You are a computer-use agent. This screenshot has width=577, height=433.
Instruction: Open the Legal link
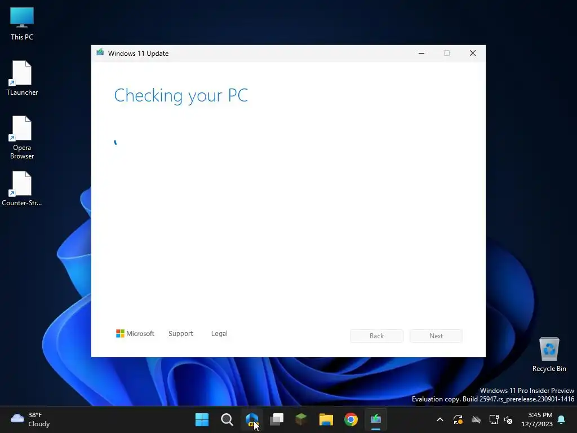click(219, 334)
